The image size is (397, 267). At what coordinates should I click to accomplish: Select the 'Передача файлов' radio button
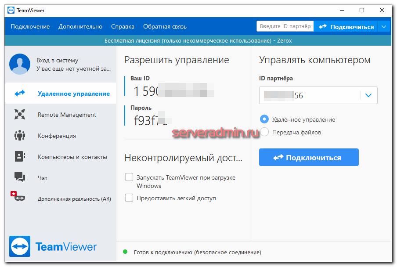point(264,132)
